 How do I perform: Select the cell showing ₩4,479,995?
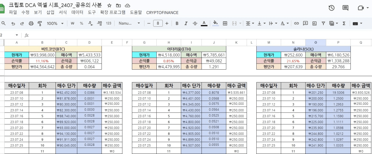tap(168, 67)
